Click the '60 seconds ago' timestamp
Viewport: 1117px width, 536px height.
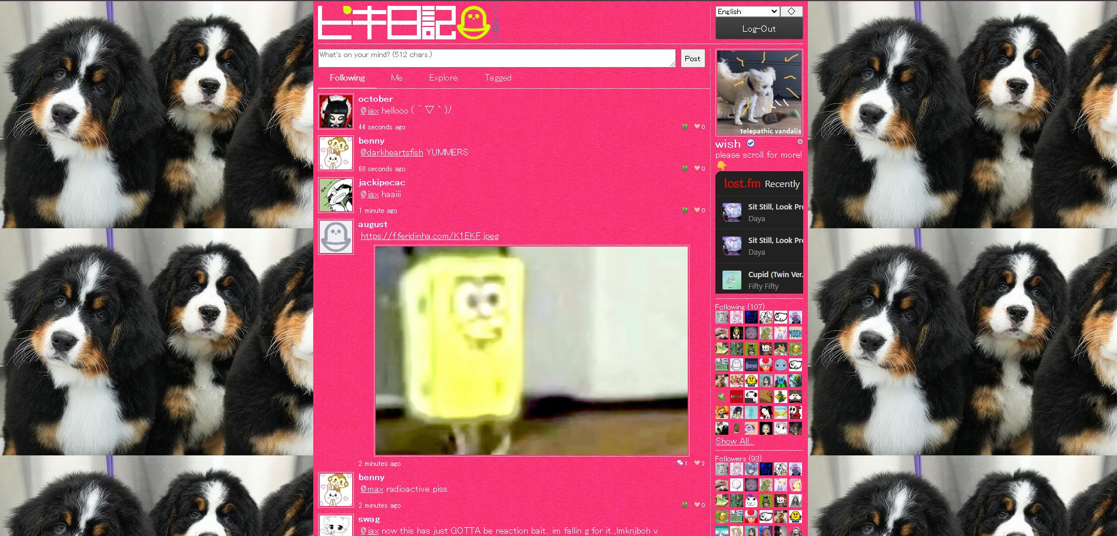pyautogui.click(x=382, y=169)
